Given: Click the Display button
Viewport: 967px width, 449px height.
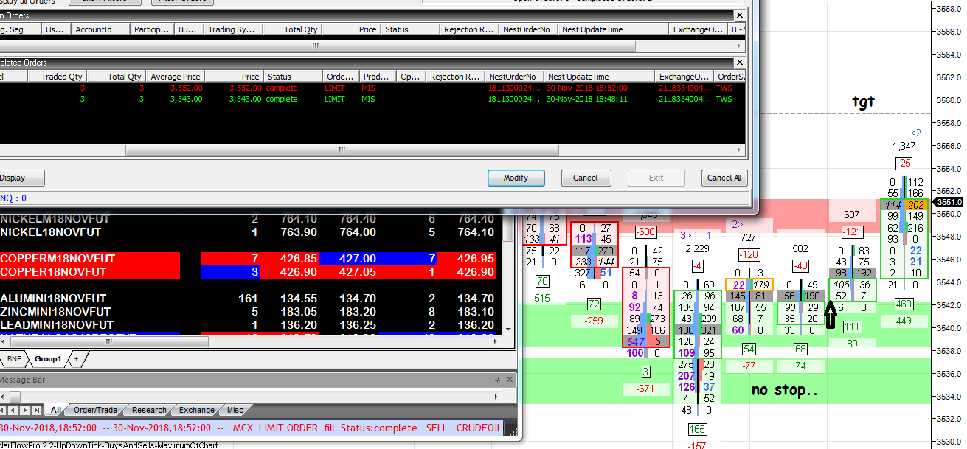Looking at the screenshot, I should click(x=12, y=178).
